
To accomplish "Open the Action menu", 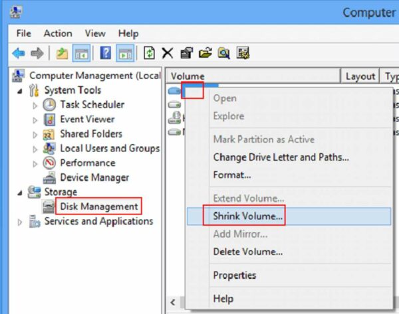I will click(58, 33).
